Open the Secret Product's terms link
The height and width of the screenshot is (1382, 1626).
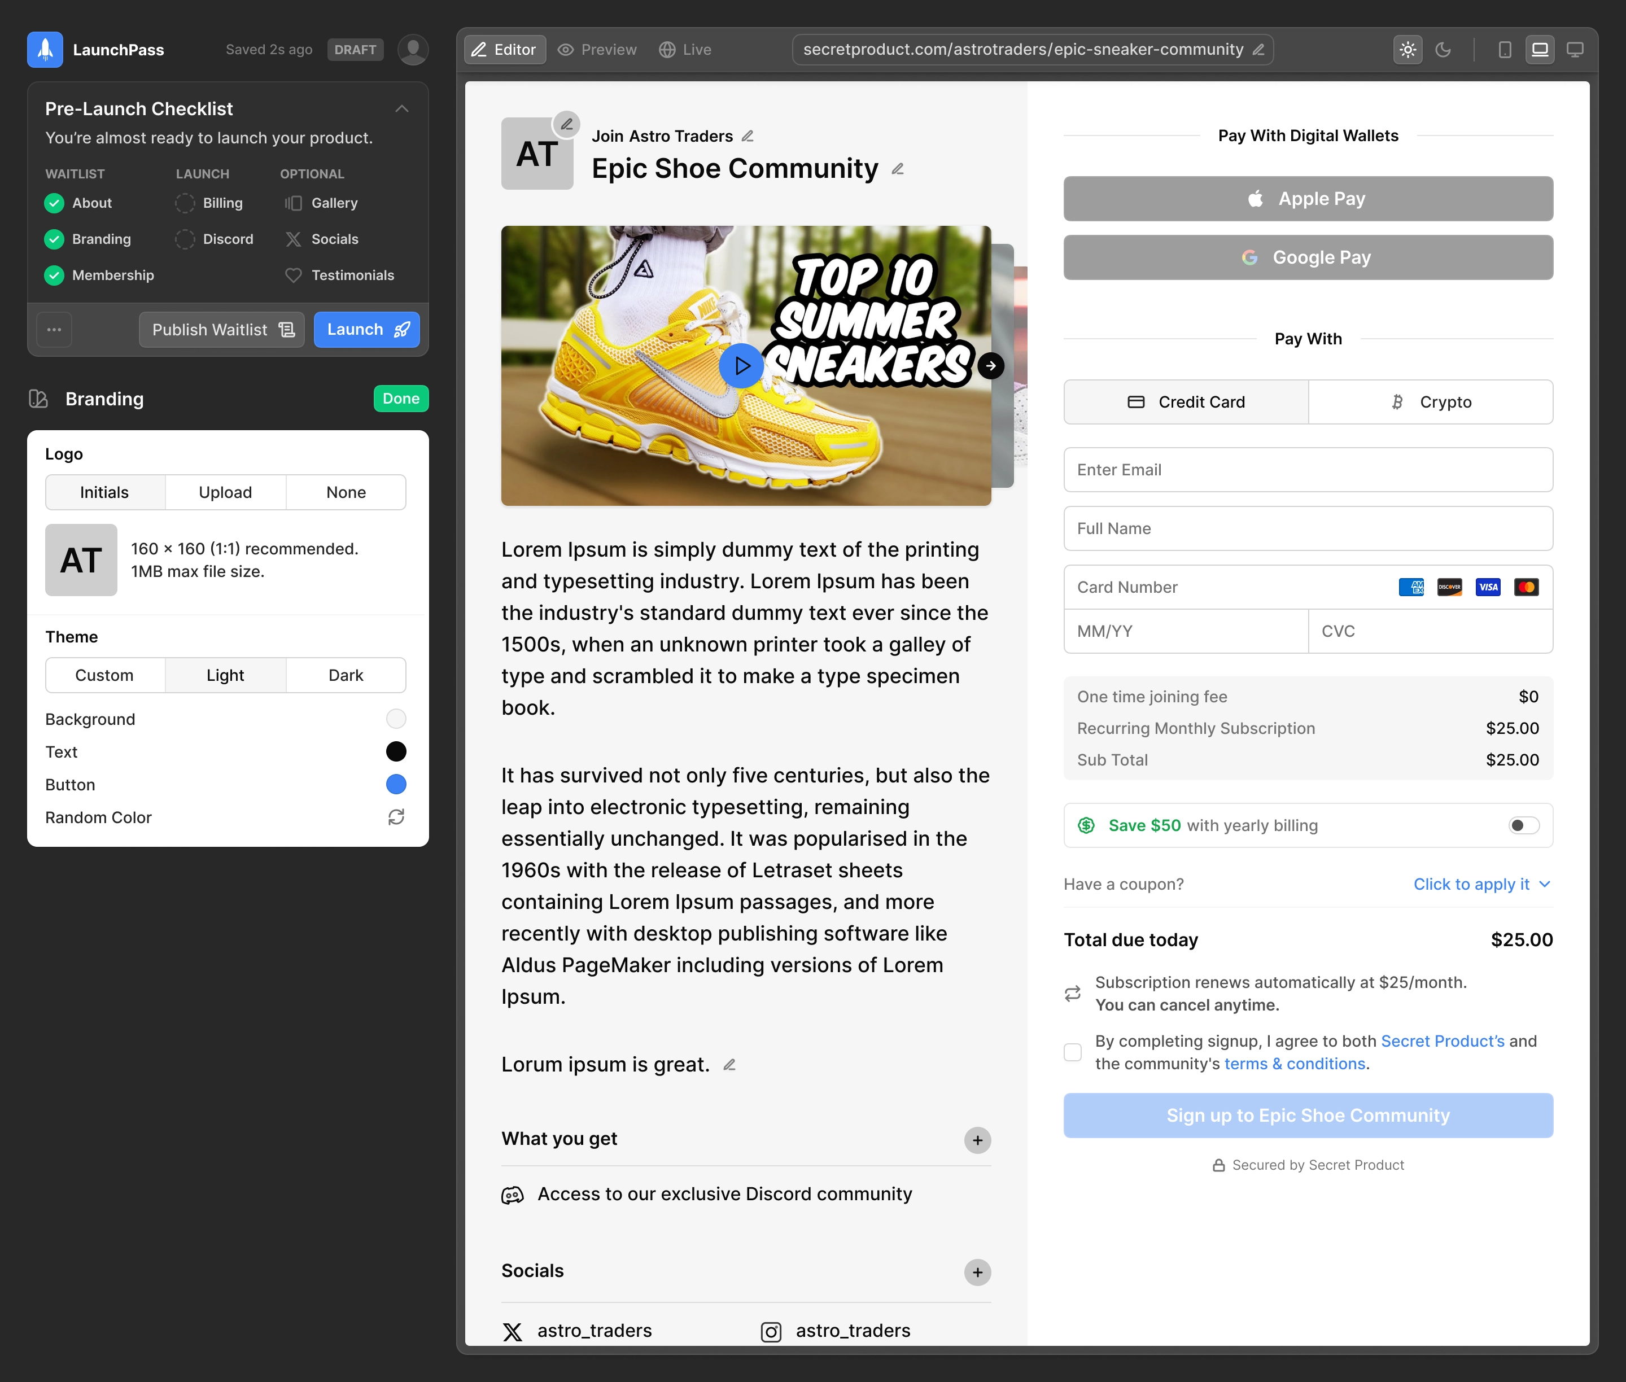click(1443, 1041)
